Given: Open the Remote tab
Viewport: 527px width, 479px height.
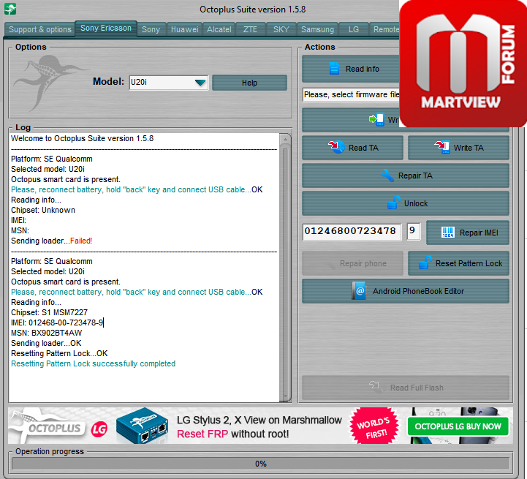Looking at the screenshot, I should [x=384, y=29].
